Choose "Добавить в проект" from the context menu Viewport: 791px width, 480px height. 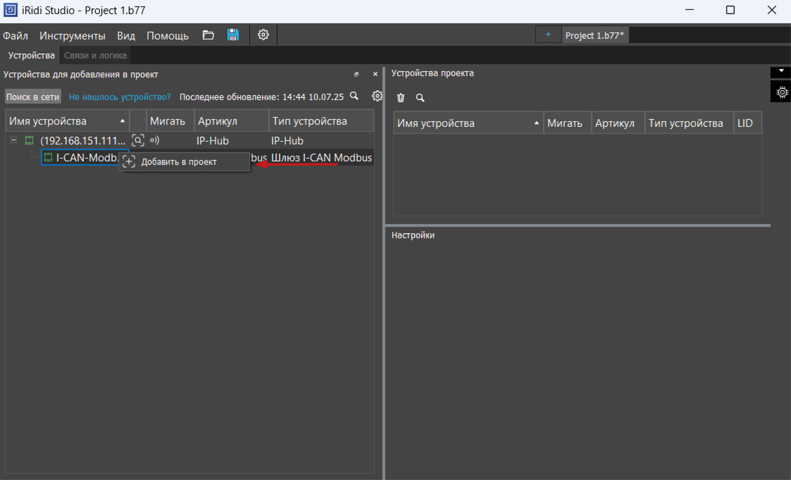point(179,162)
